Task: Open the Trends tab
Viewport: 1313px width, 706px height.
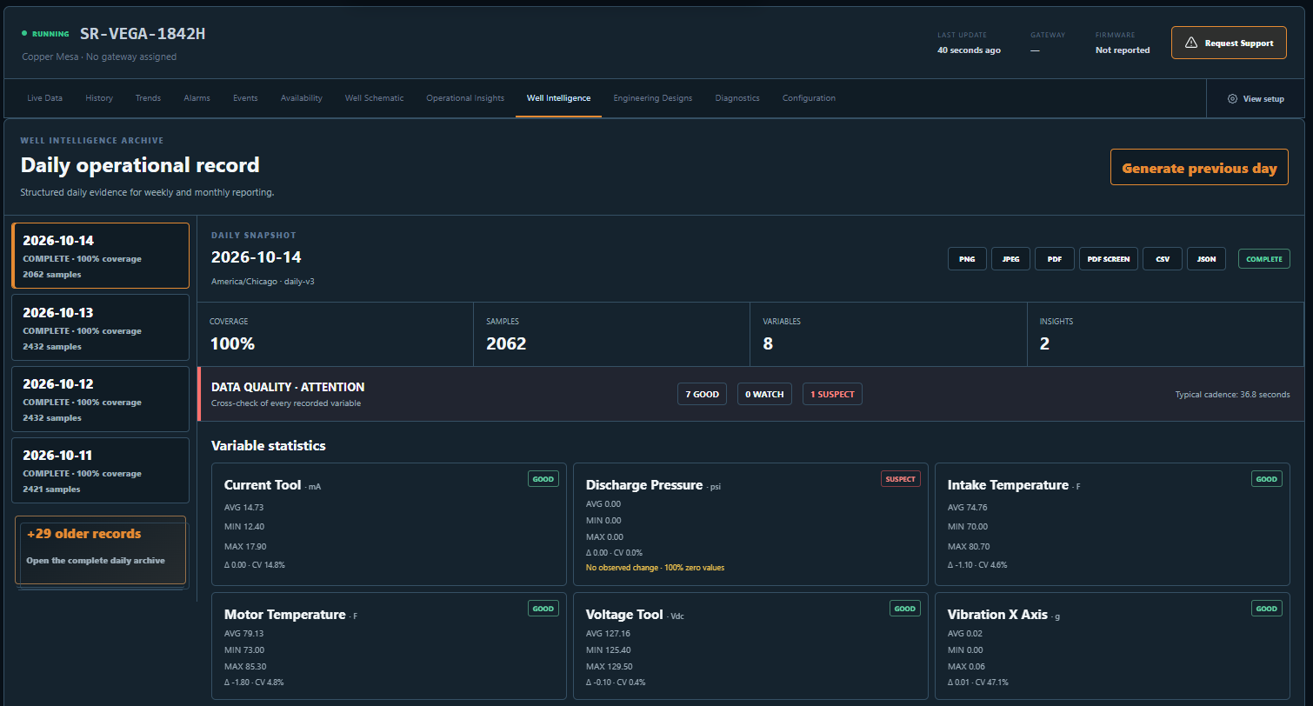Action: coord(148,98)
